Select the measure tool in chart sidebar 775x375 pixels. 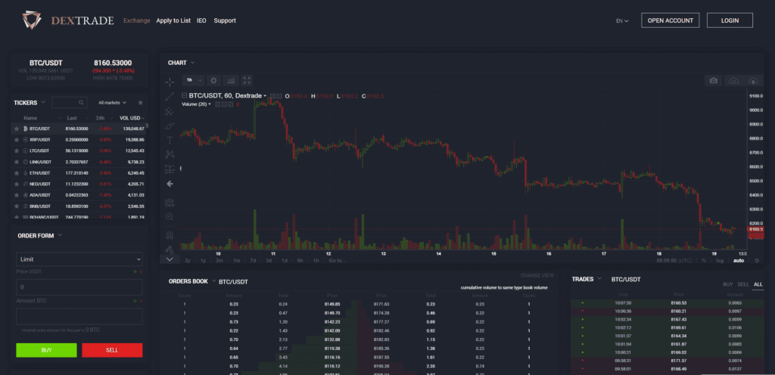(170, 203)
